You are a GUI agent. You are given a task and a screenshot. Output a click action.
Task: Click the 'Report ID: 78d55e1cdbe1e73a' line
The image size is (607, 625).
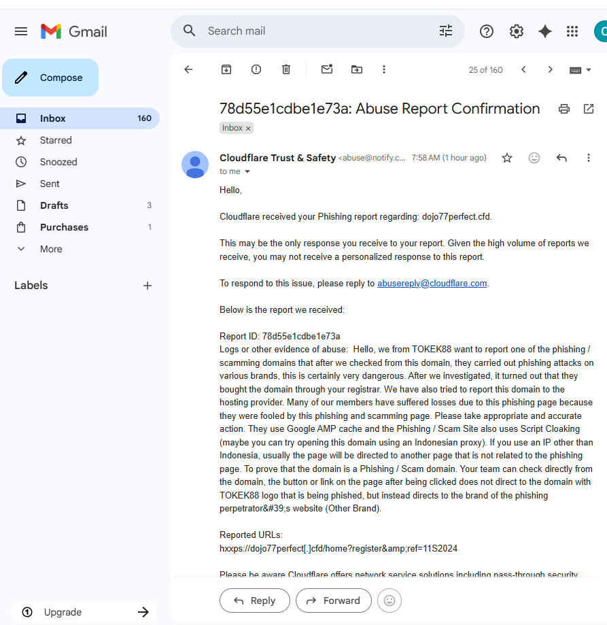click(279, 337)
